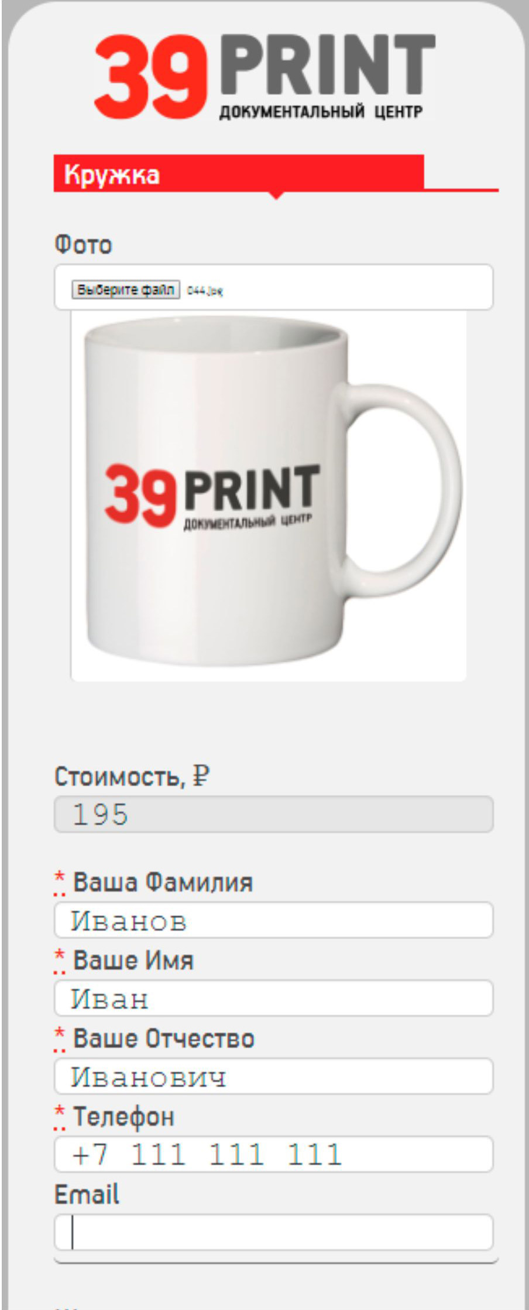Click the Выберите файл upload button
Viewport: 529px width, 1310px height.
pyautogui.click(x=126, y=289)
